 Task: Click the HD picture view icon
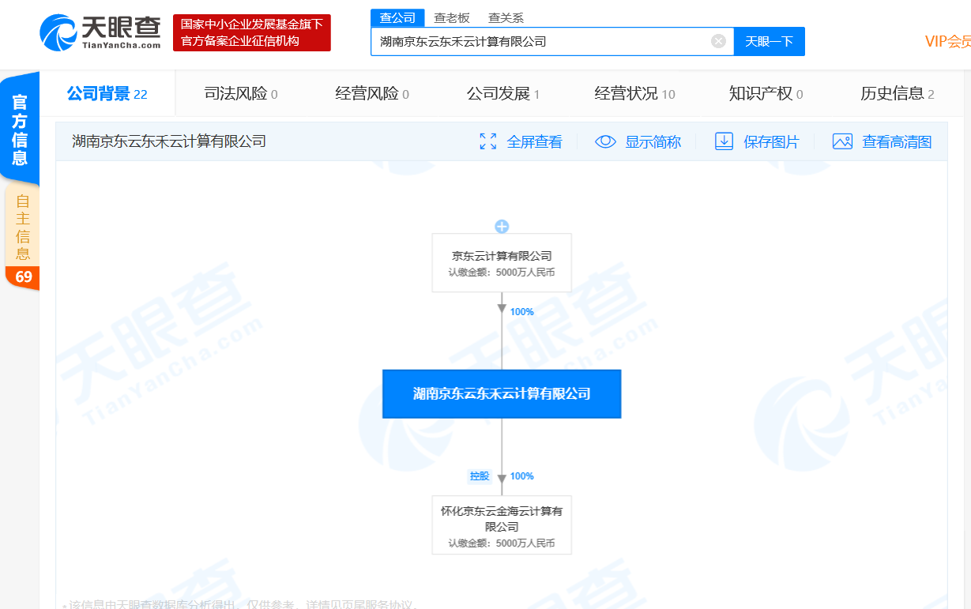pos(842,141)
